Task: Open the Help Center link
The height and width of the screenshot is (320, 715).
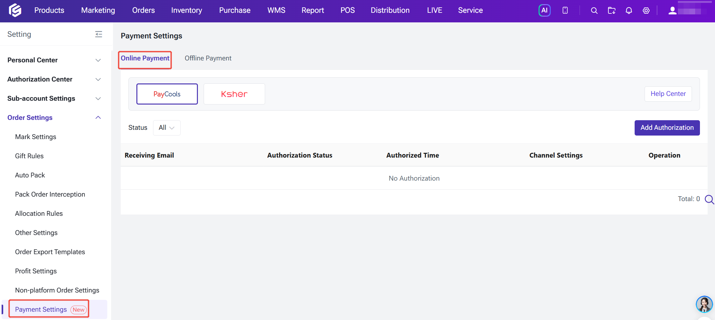Action: (668, 94)
